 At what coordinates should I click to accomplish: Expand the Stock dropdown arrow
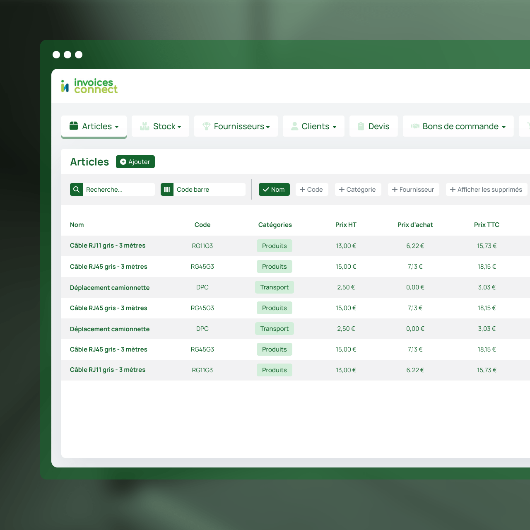[x=179, y=127]
